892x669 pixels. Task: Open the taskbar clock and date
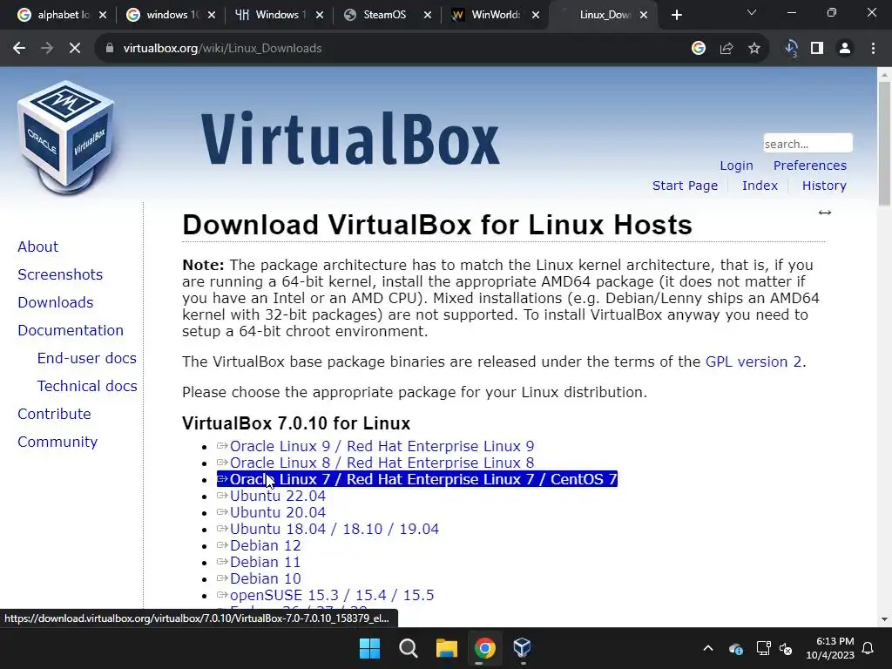830,648
